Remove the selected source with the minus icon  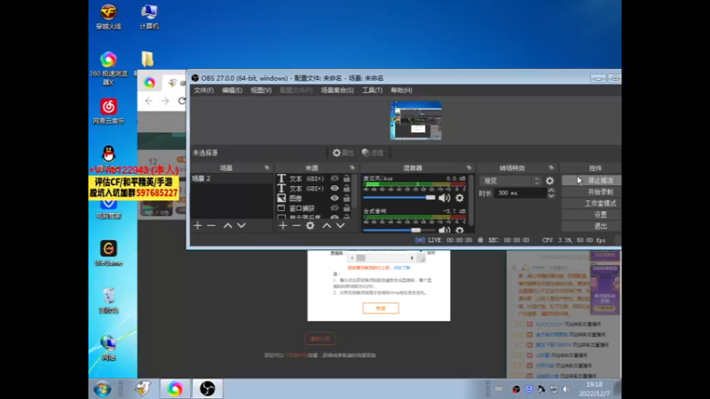(296, 225)
